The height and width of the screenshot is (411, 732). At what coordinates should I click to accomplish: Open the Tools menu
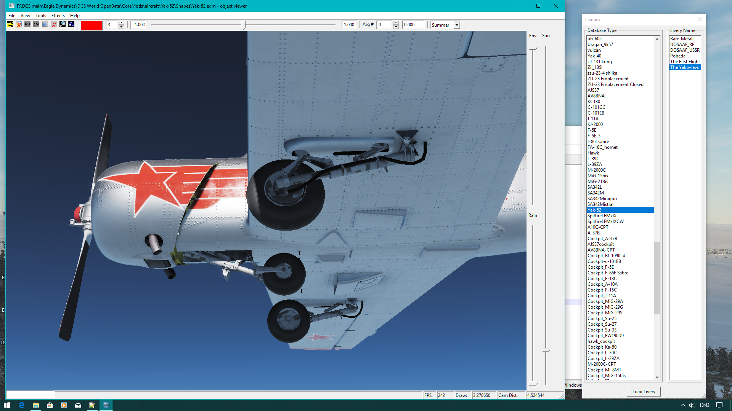click(41, 16)
